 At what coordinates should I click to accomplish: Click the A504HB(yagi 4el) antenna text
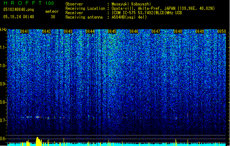[x=129, y=17]
